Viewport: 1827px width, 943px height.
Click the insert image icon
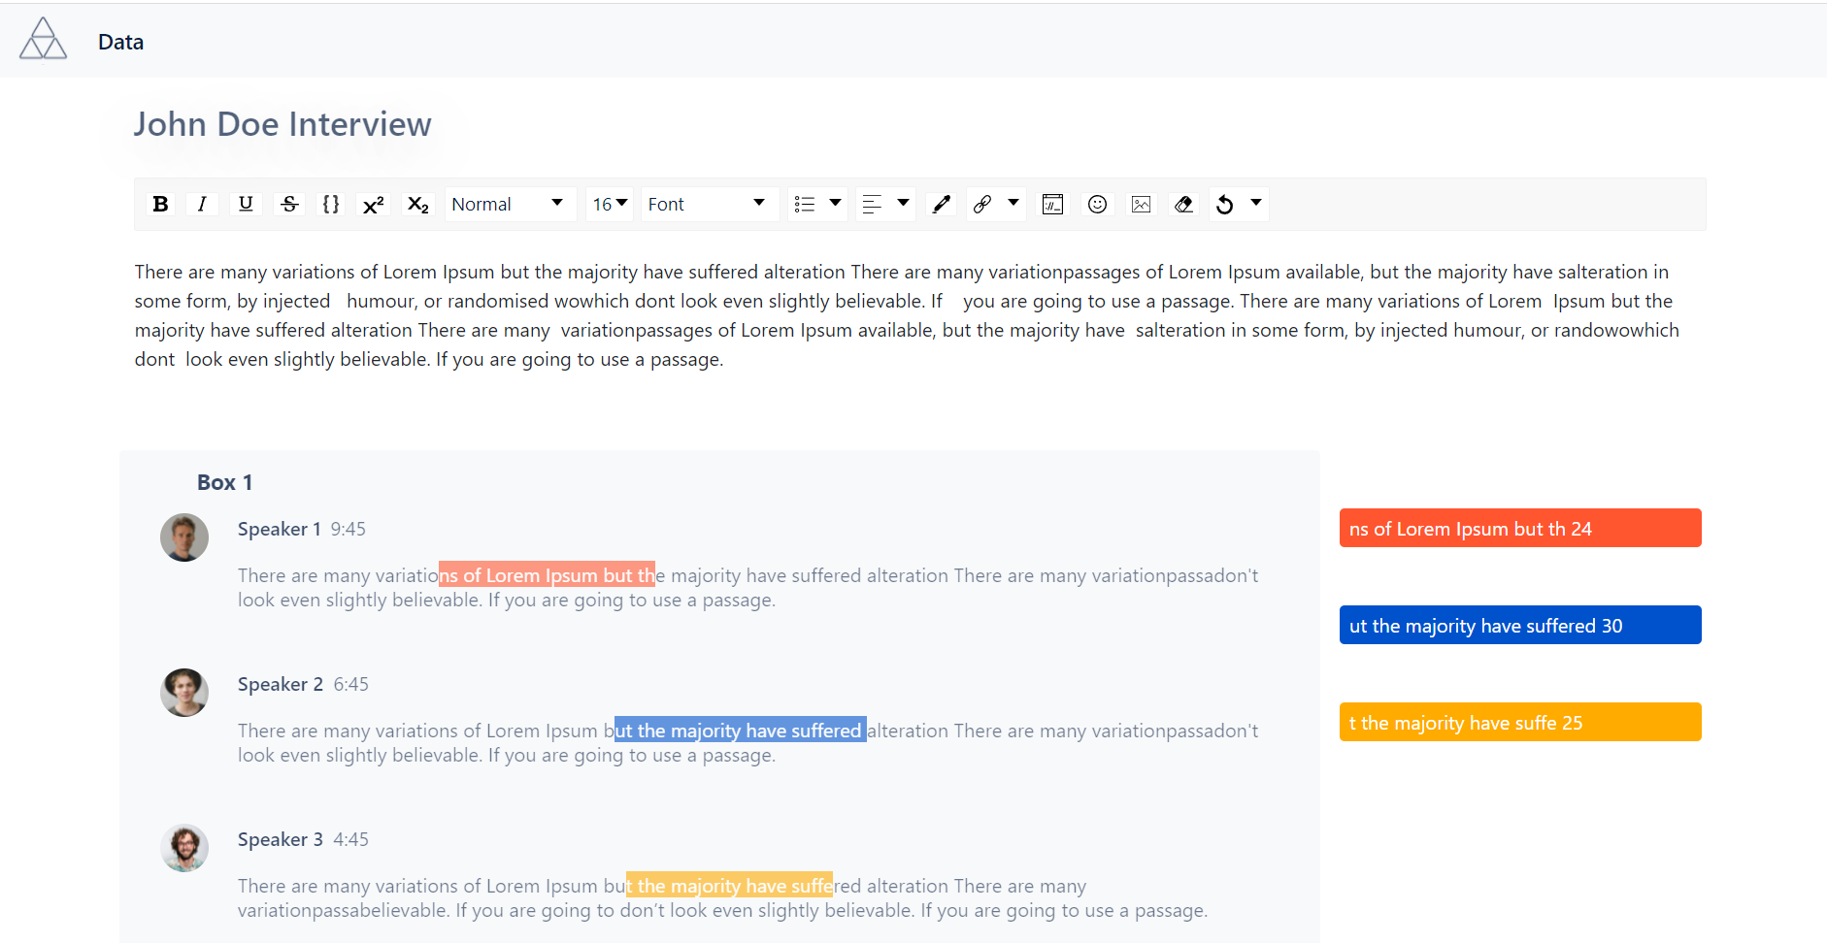pos(1141,204)
